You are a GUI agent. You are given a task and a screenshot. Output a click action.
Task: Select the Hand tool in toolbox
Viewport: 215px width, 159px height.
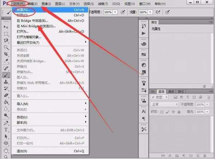tap(6, 151)
